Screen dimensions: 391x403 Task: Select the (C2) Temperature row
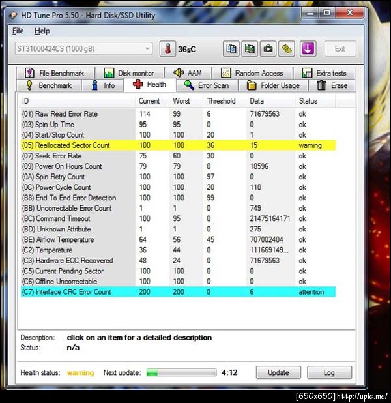(x=178, y=250)
